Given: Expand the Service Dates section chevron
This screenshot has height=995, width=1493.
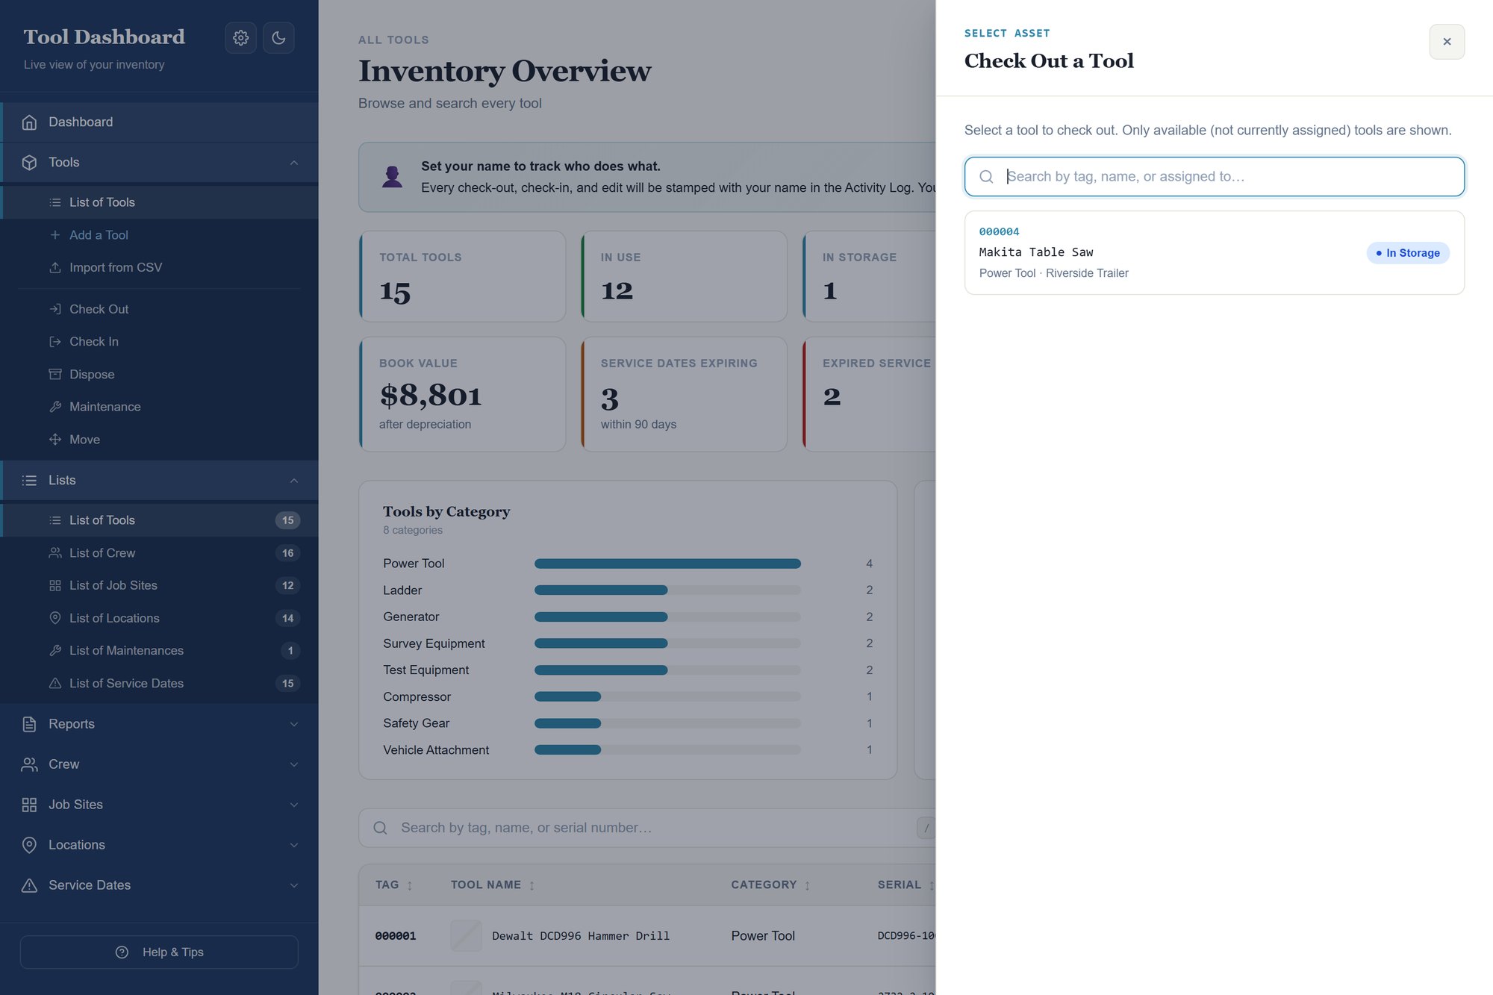Looking at the screenshot, I should point(294,885).
